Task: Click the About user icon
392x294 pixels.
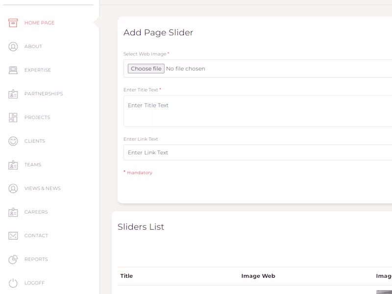Action: click(13, 47)
